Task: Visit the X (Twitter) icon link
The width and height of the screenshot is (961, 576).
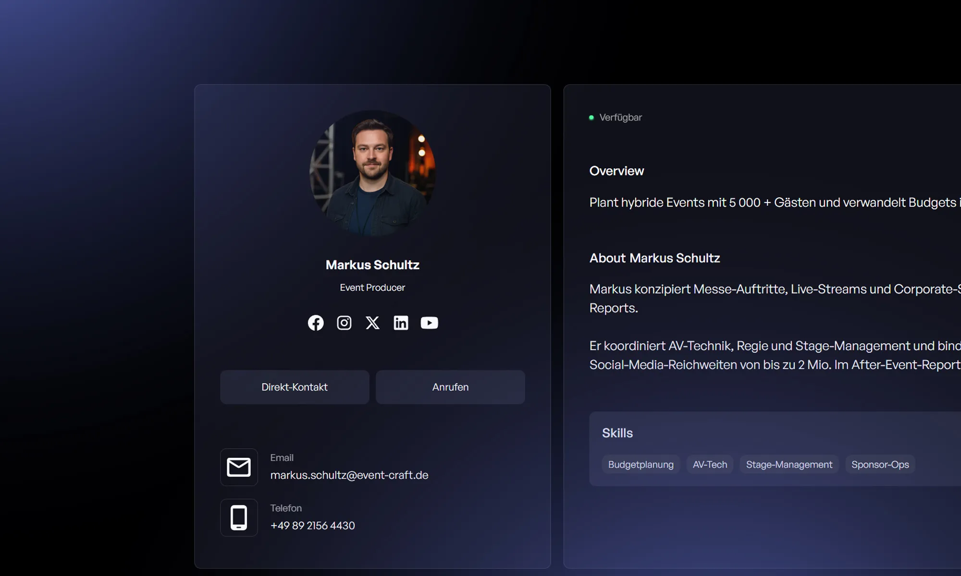Action: pyautogui.click(x=372, y=323)
